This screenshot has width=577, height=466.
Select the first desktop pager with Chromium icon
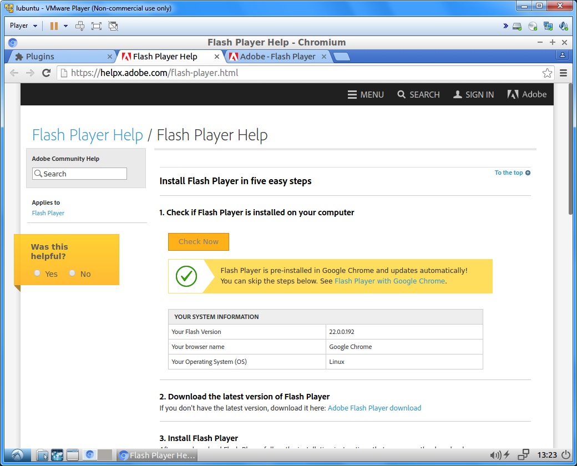(89, 455)
